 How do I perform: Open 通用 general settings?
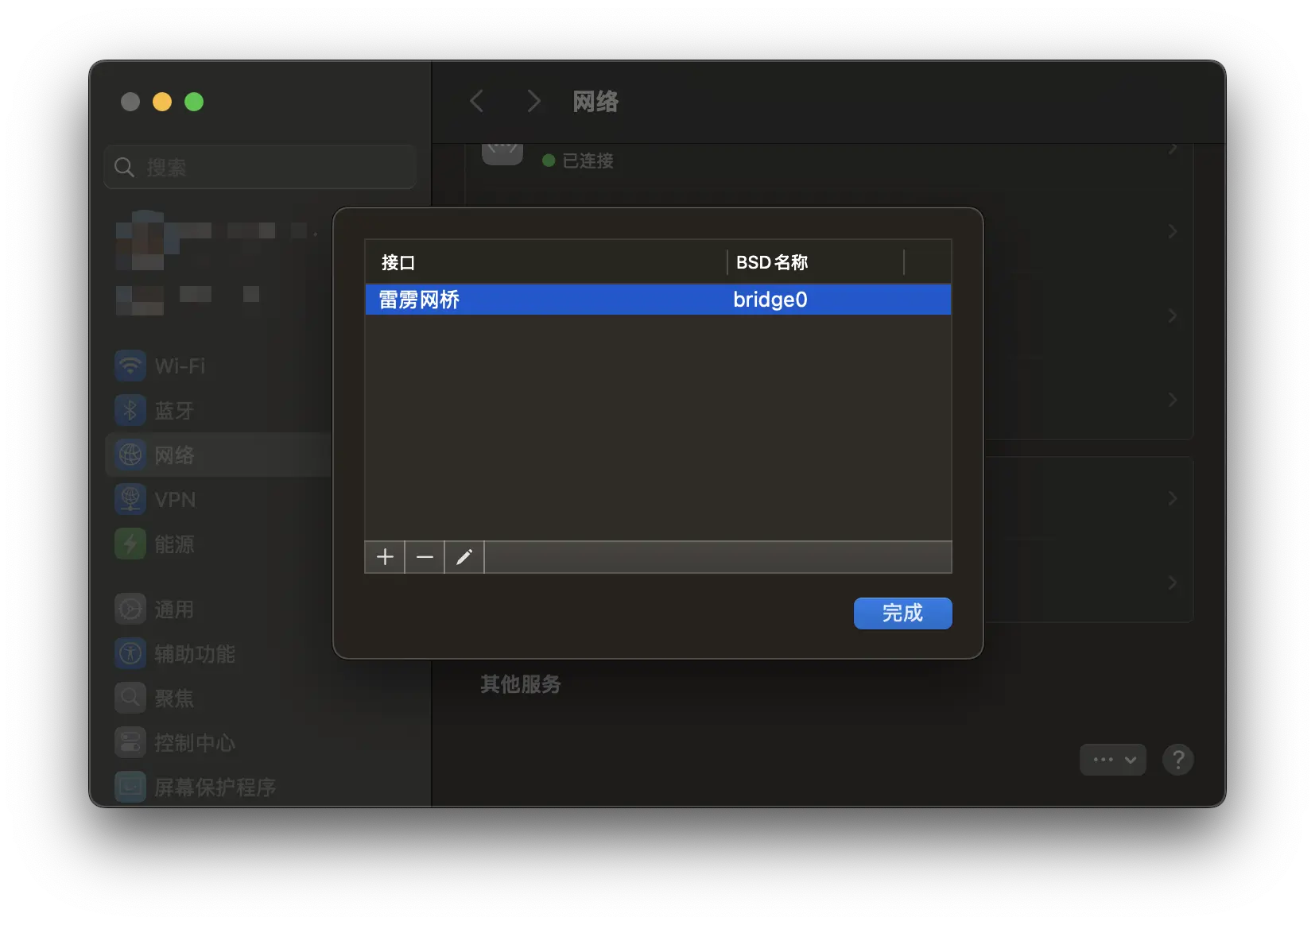pos(174,610)
